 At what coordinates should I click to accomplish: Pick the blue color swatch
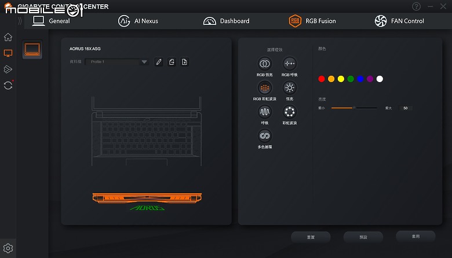(x=360, y=79)
